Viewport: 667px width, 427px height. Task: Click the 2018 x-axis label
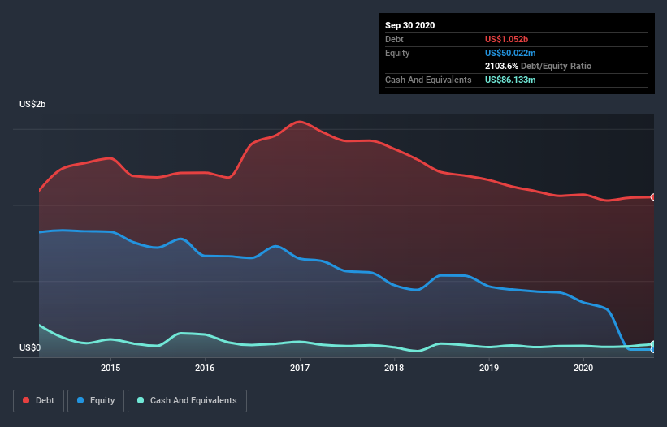pyautogui.click(x=394, y=368)
